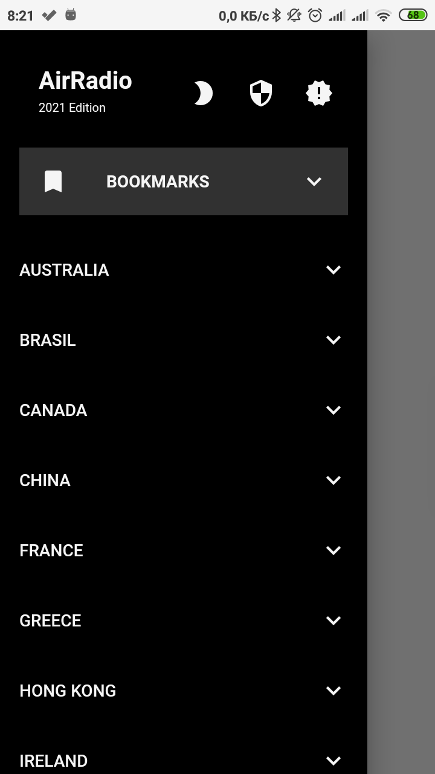The image size is (435, 774).
Task: Tap the AirRadio app title
Action: click(x=85, y=81)
